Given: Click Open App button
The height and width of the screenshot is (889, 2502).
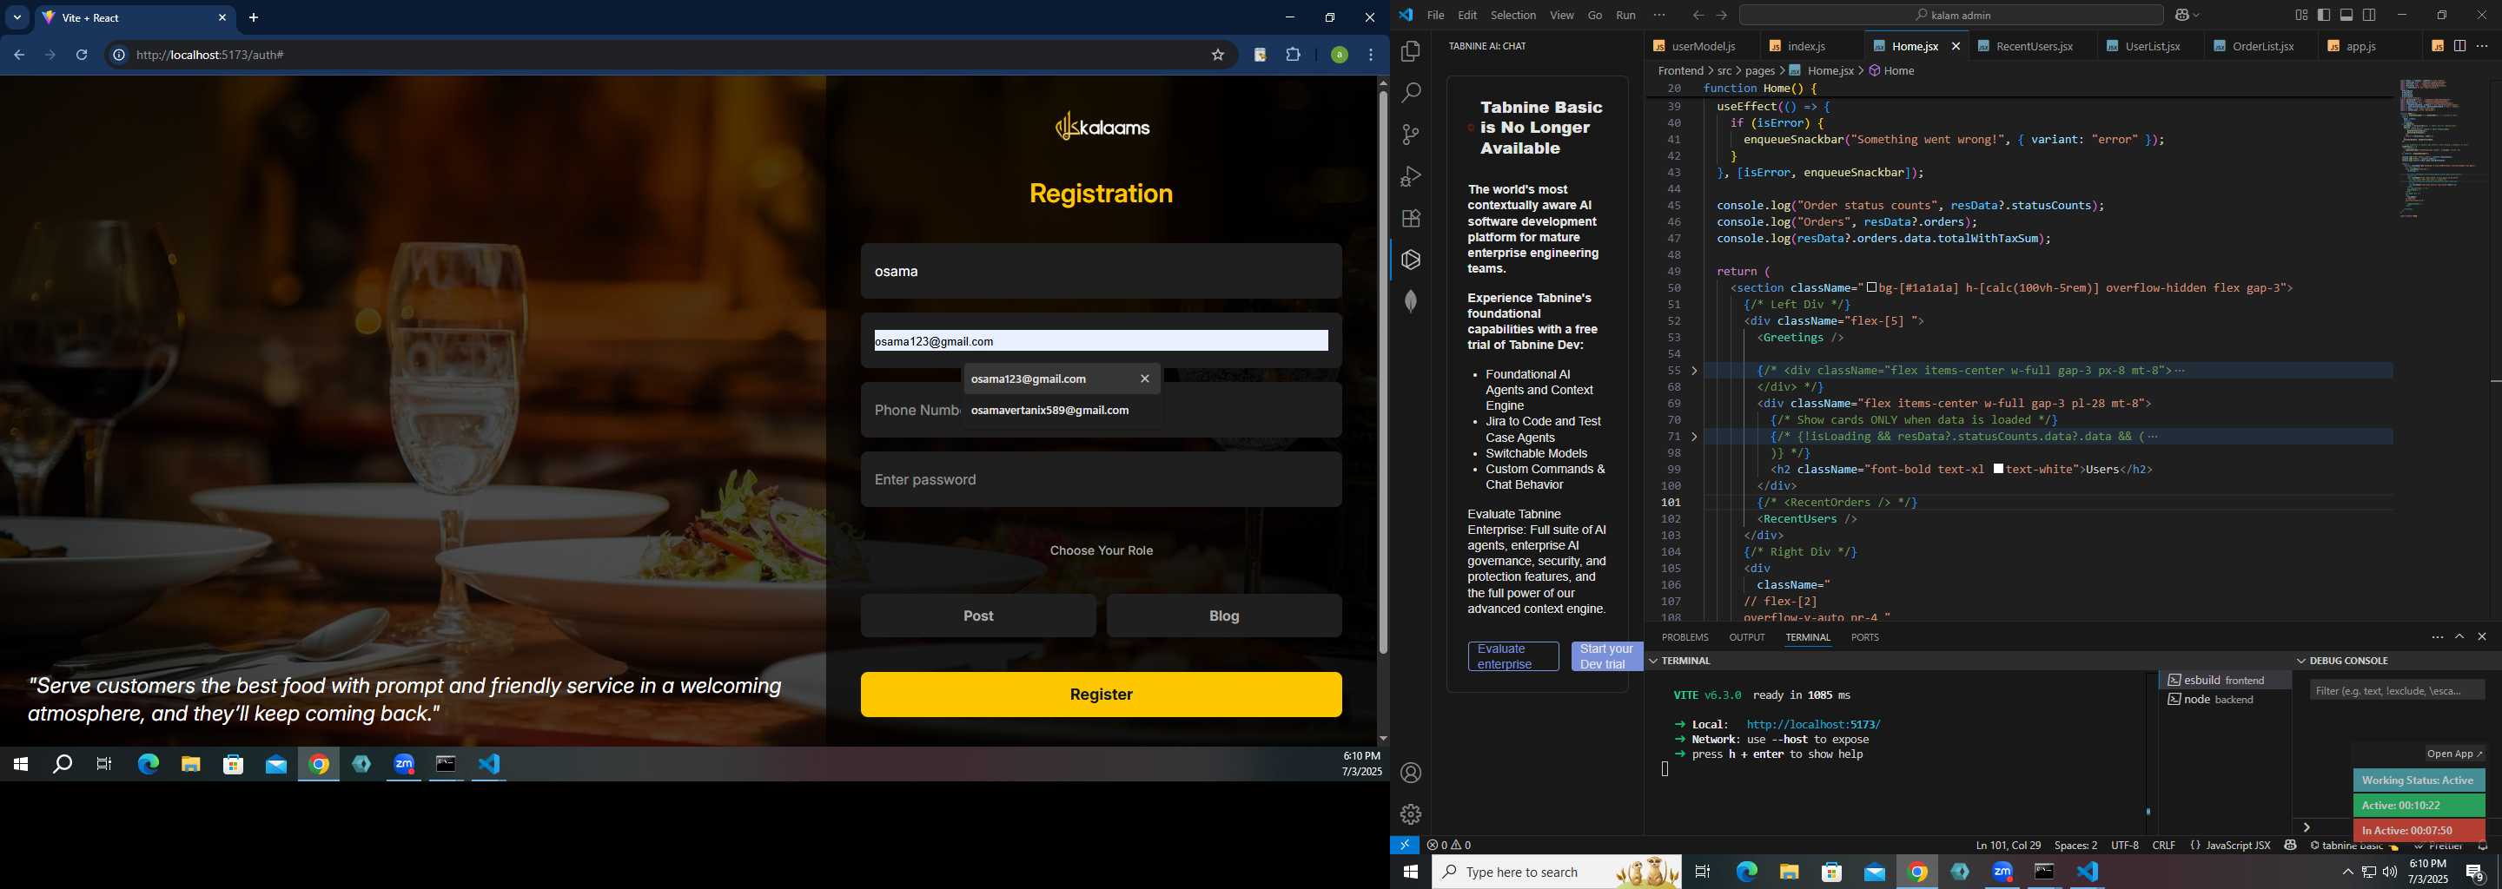Looking at the screenshot, I should pyautogui.click(x=2454, y=754).
